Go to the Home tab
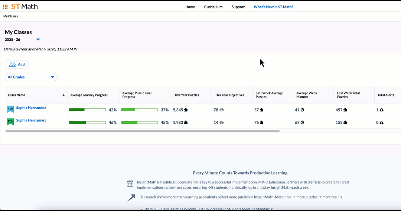Viewport: 401px width, 211px height. pos(190,7)
